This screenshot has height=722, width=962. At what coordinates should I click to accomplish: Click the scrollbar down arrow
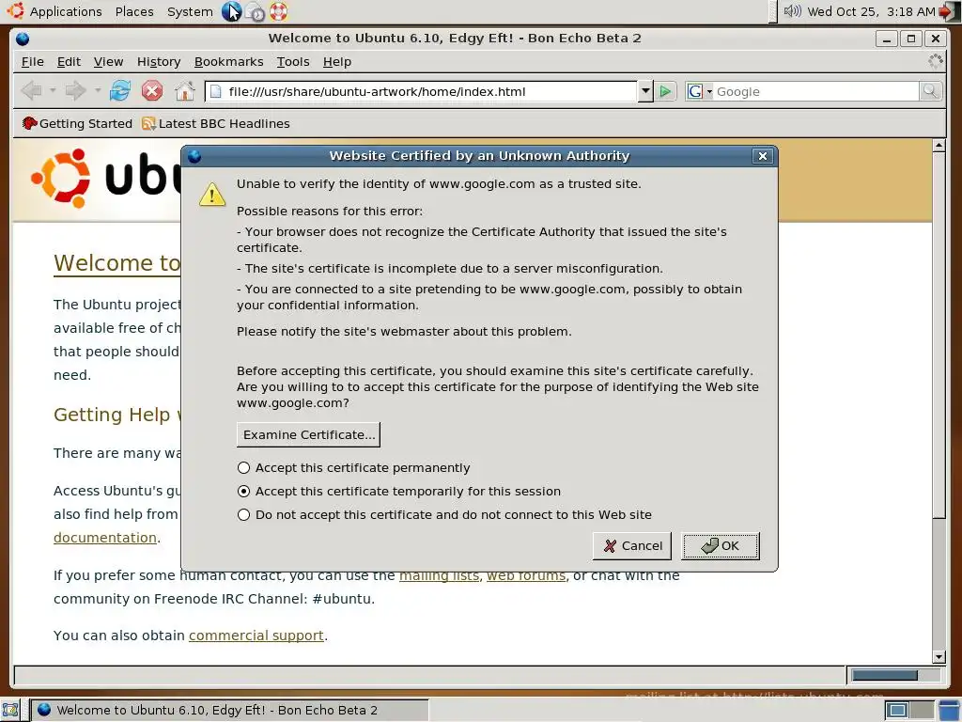[x=939, y=657]
